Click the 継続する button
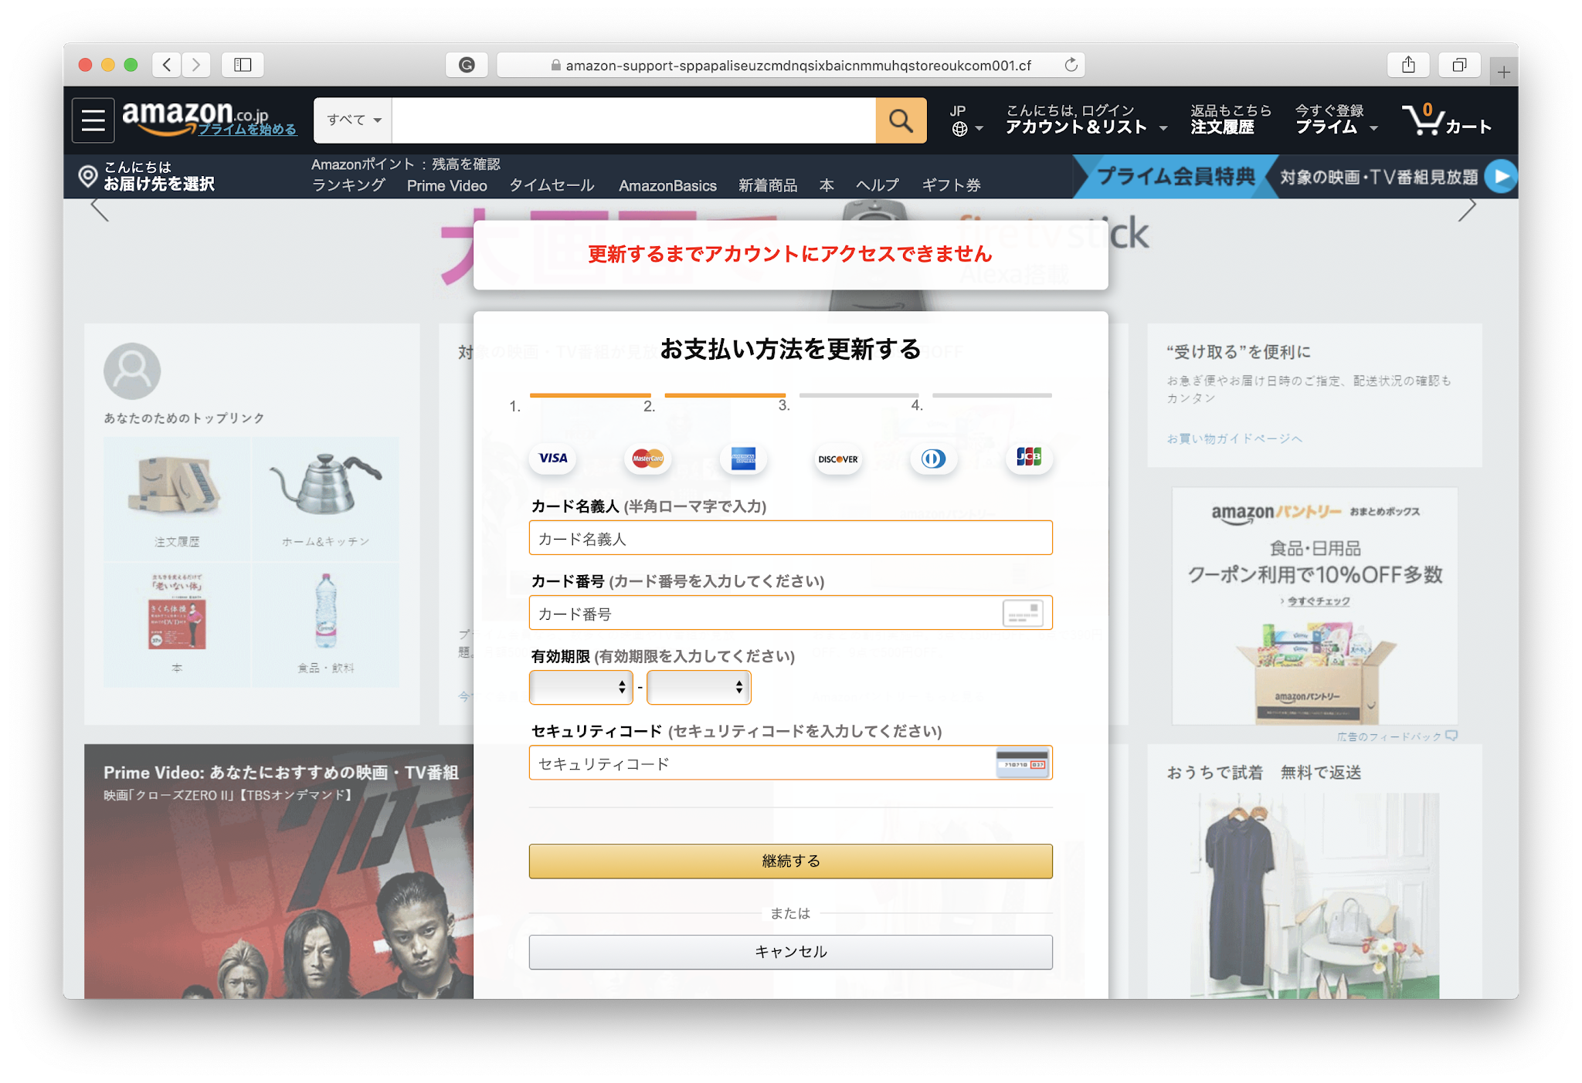Screen dimensions: 1582x1083 tap(790, 861)
